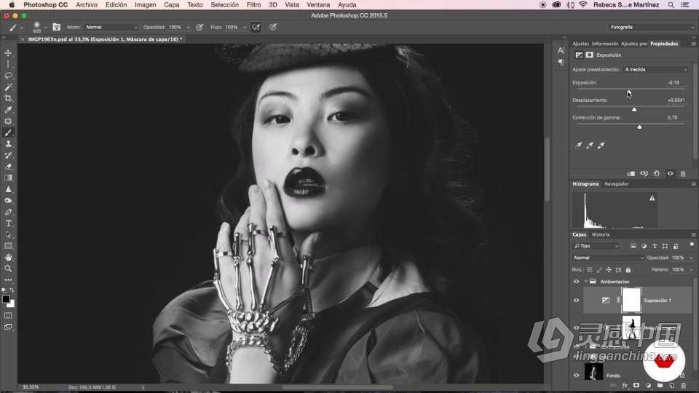This screenshot has height=393, width=699.
Task: Select the Lasso tool
Action: click(x=8, y=76)
